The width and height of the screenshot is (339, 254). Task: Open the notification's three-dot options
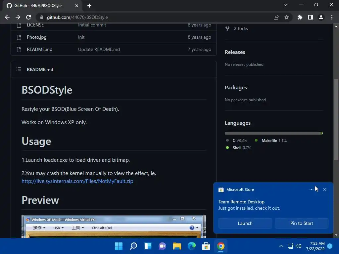311,190
